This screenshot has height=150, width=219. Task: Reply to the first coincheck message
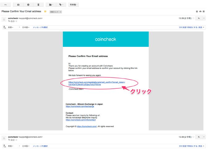[199, 18]
